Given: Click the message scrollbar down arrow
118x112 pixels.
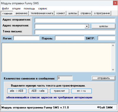Looking at the screenshot, I should pos(113,70).
